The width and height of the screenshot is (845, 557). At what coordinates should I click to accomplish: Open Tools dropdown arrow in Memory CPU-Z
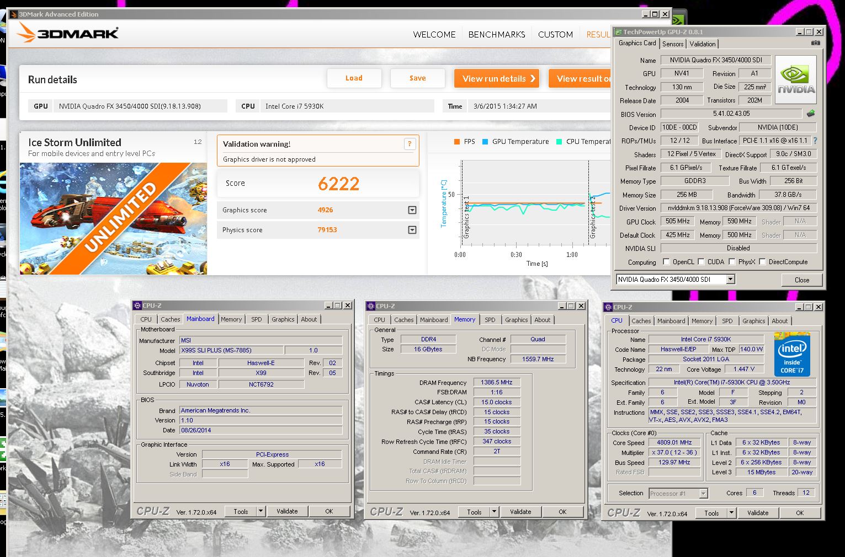(x=494, y=512)
